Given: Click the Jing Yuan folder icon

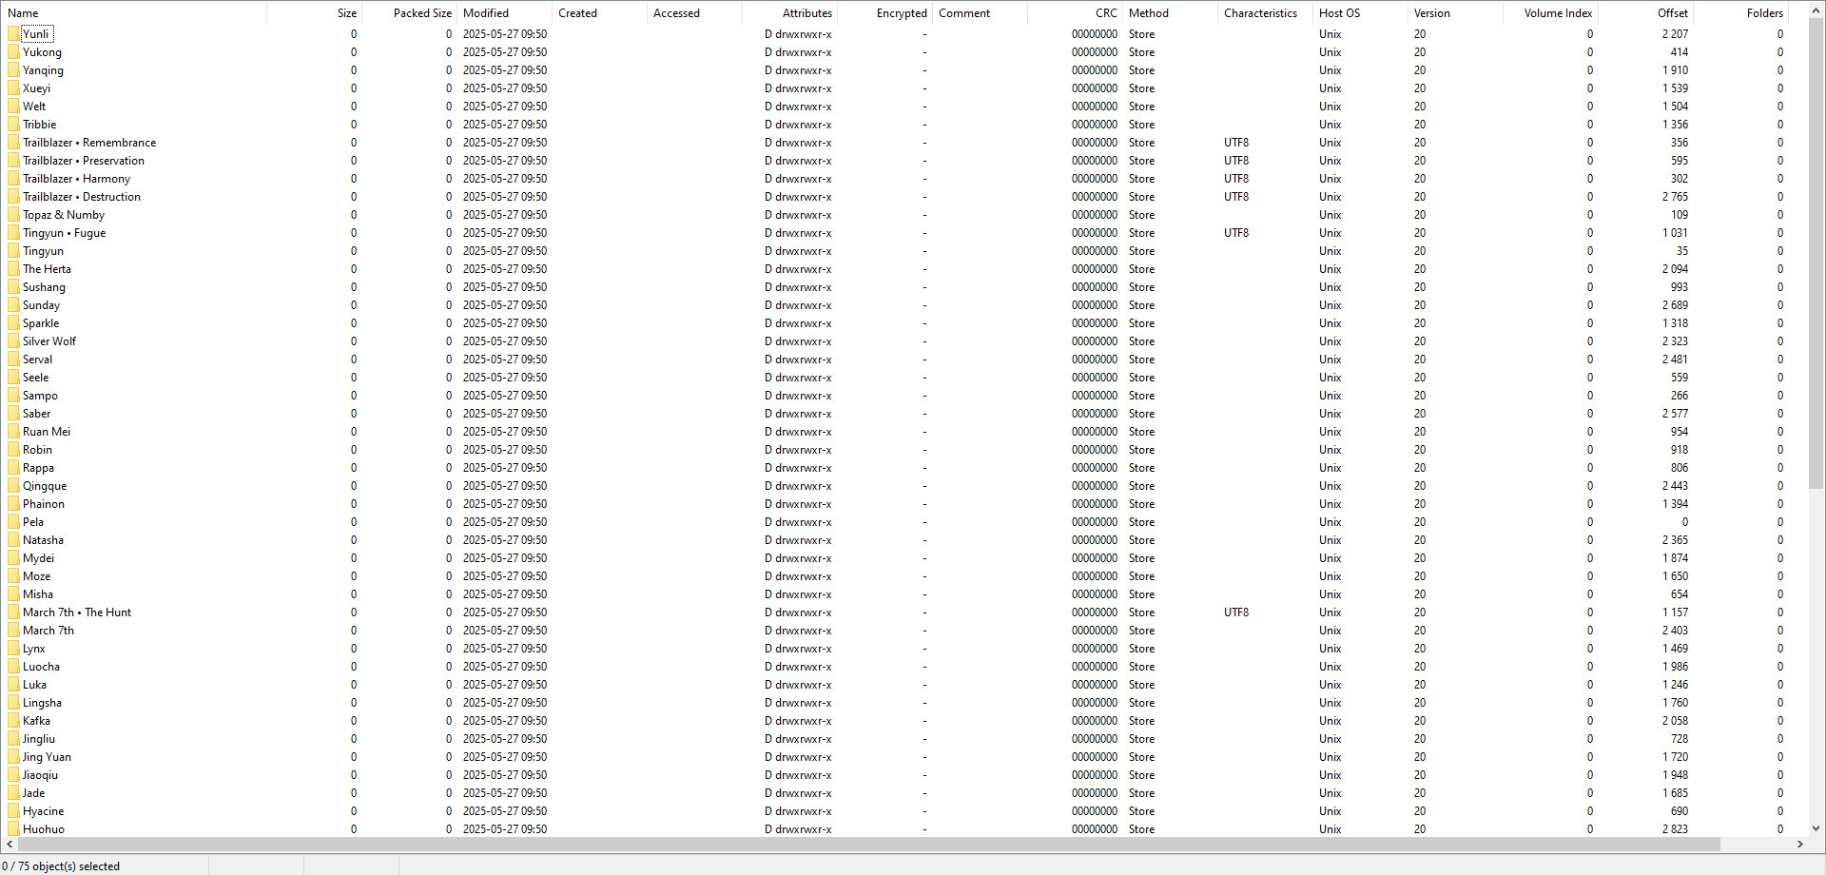Looking at the screenshot, I should (13, 757).
